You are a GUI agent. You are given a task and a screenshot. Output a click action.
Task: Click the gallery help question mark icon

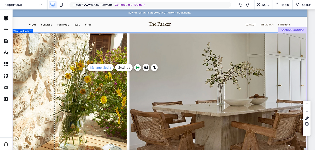click(x=146, y=68)
